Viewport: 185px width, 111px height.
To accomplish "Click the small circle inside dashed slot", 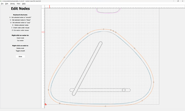I will point(124,90).
